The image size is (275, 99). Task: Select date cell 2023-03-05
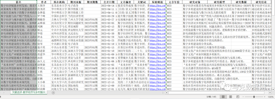pyautogui.click(x=109, y=23)
